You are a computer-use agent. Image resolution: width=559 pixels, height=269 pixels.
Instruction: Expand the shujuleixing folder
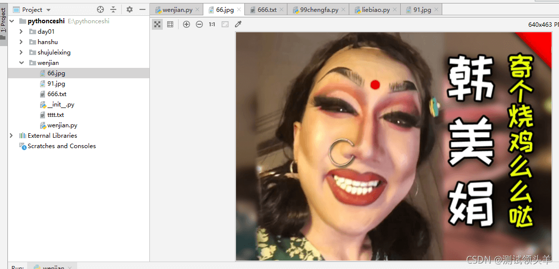point(21,52)
